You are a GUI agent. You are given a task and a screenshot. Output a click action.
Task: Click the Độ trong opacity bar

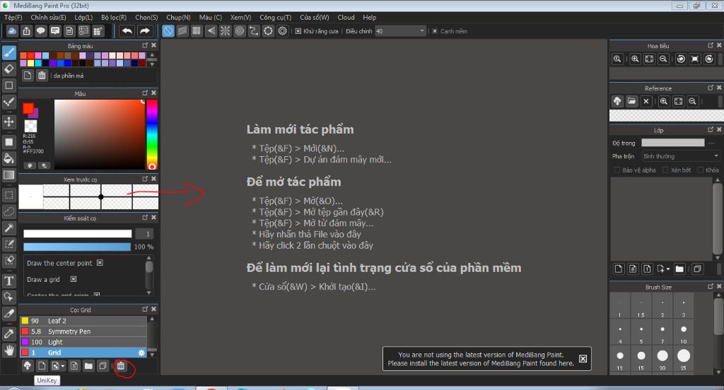pyautogui.click(x=673, y=143)
